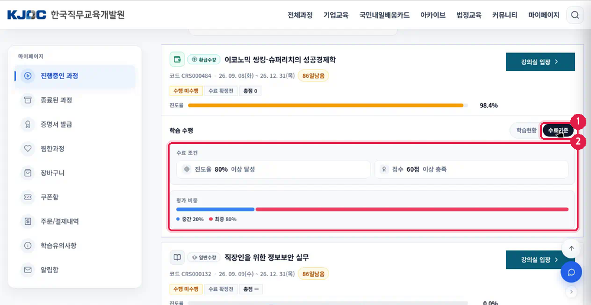Select 종료된 과정 in the sidebar
This screenshot has height=305, width=591.
[75, 100]
